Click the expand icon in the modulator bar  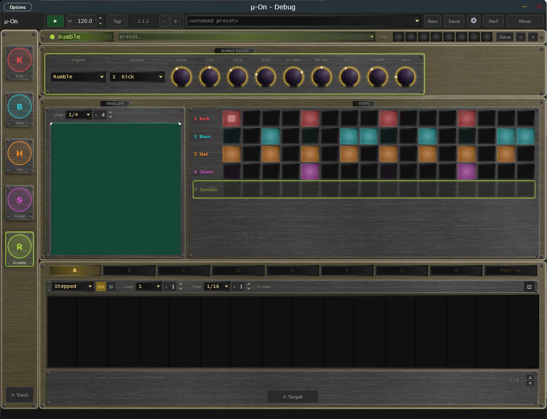529,286
